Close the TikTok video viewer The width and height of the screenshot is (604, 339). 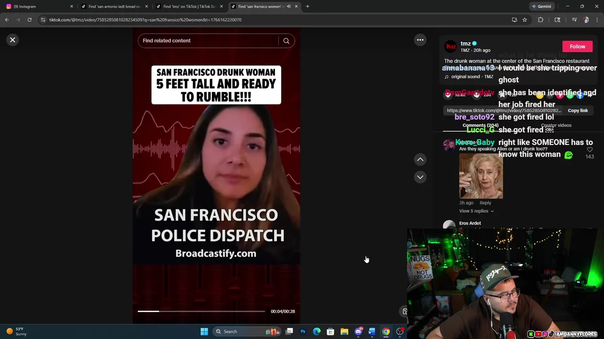pyautogui.click(x=13, y=40)
